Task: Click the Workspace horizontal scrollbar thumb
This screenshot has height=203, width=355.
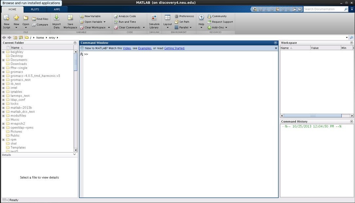Action: click(x=313, y=116)
